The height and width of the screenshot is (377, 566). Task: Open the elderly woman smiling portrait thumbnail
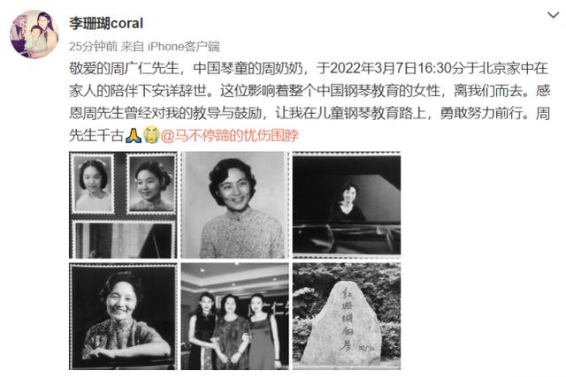pos(123,316)
